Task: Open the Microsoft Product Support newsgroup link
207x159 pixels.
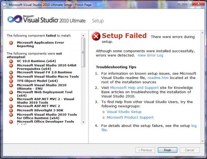Action: (130, 117)
